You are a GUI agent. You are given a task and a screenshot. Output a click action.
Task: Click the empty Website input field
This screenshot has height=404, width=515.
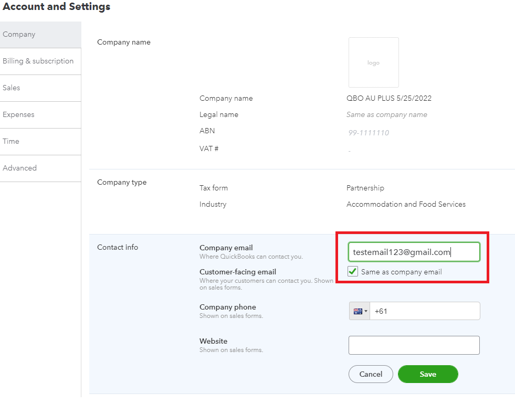(x=414, y=345)
